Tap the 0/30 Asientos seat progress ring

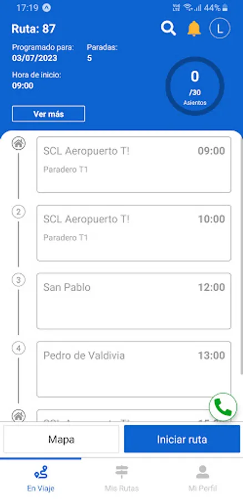(x=195, y=86)
